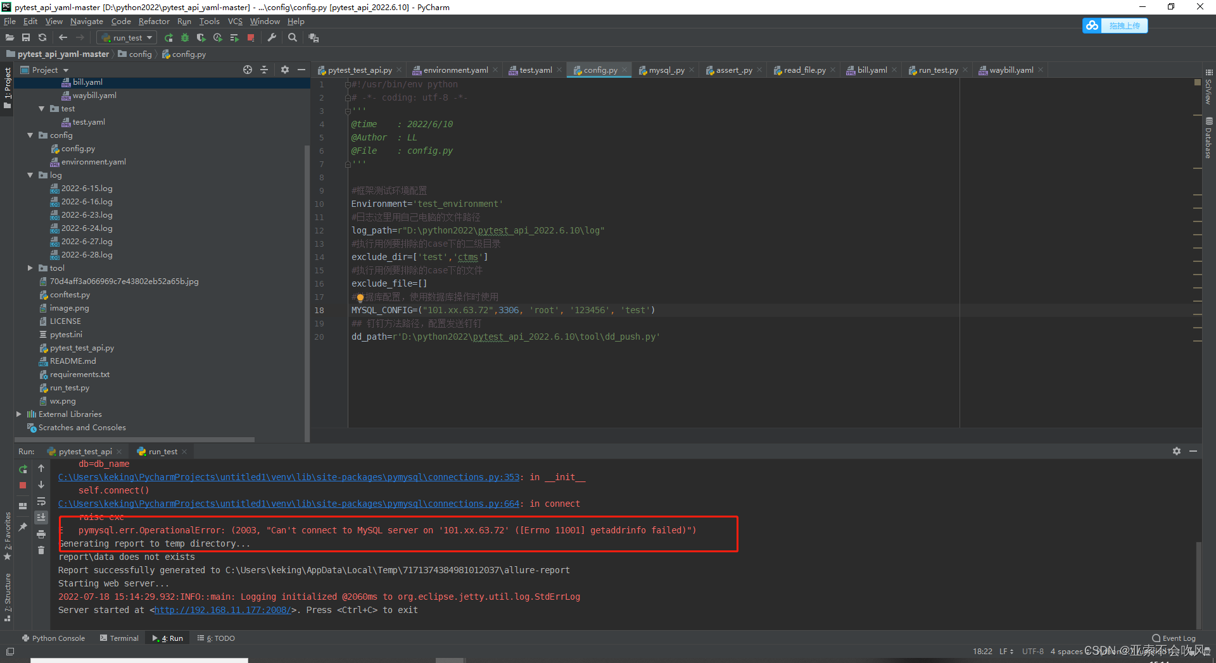Click the LF line separator selector
Viewport: 1216px width, 663px height.
coord(1006,652)
